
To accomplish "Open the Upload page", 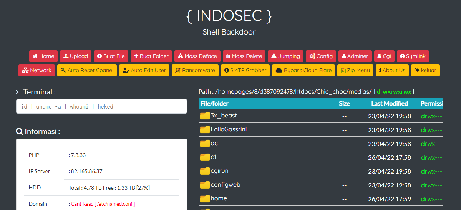I will point(76,56).
